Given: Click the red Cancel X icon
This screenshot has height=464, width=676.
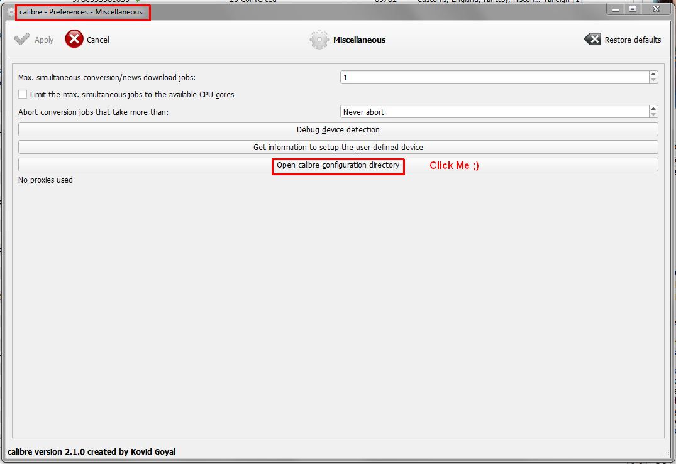Looking at the screenshot, I should click(74, 39).
